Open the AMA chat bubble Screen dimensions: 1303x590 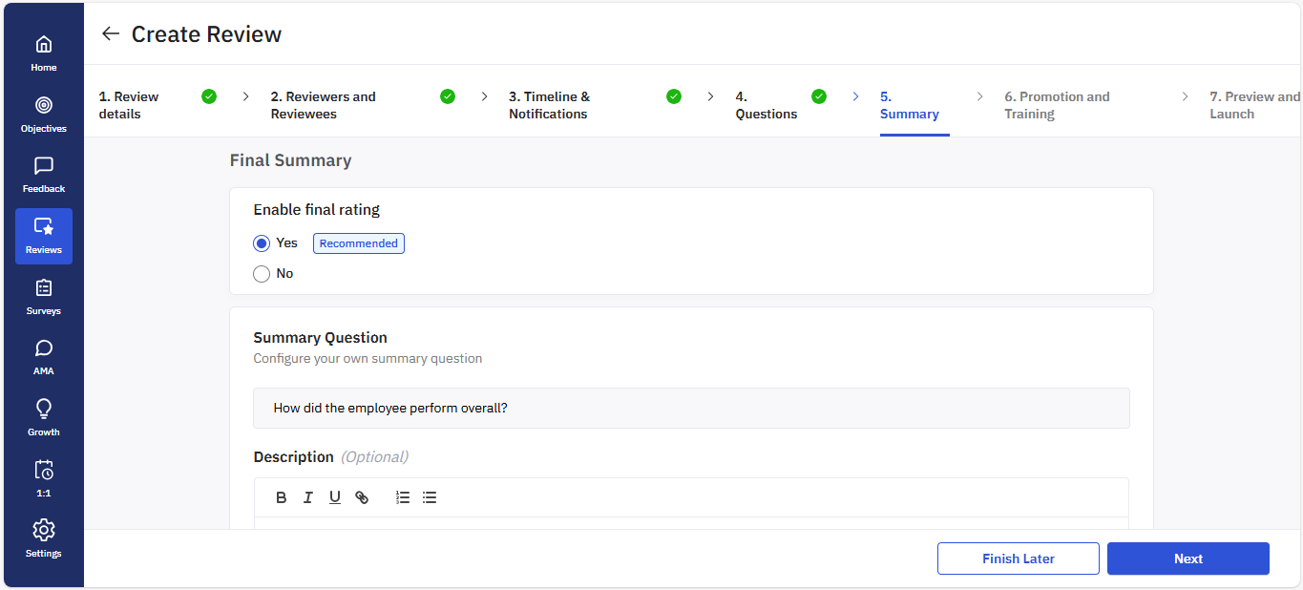(44, 355)
